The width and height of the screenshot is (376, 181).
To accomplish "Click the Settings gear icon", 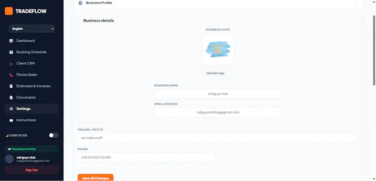I will point(11,109).
